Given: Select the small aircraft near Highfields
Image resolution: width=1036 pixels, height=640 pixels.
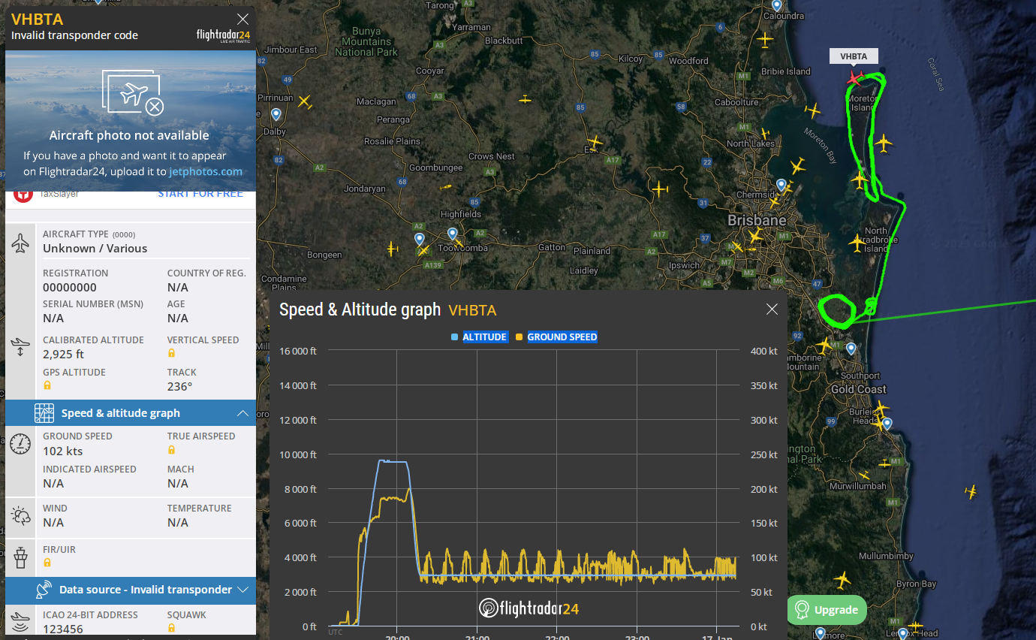Looking at the screenshot, I should point(446,187).
